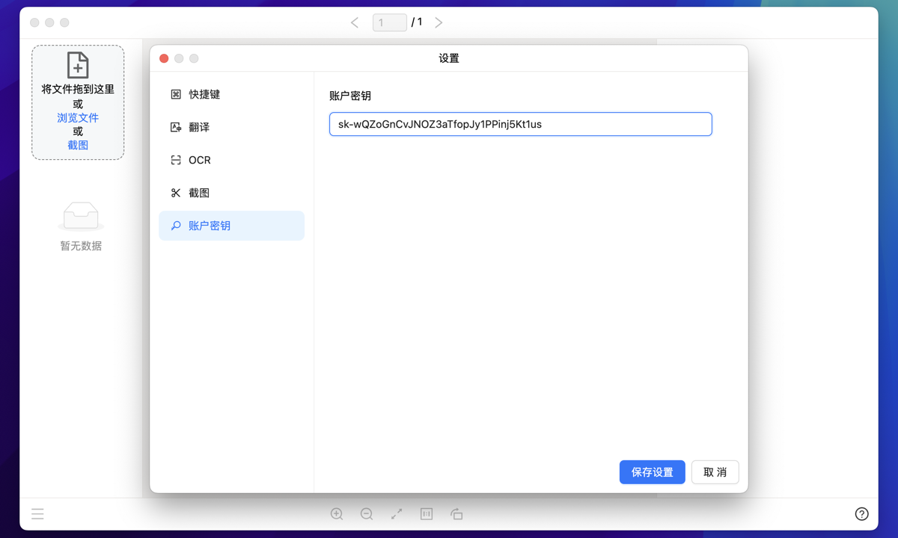Click the 截图 link in drop zone

pyautogui.click(x=78, y=145)
